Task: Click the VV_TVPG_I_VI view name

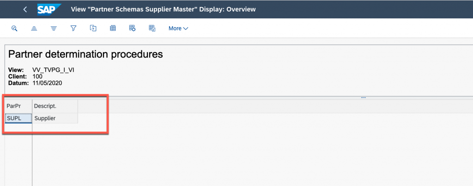Action: click(53, 70)
